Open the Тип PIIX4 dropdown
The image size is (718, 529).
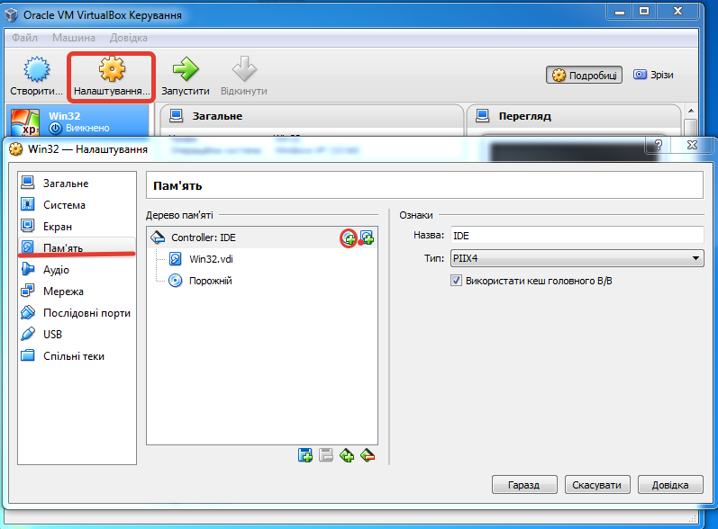(577, 258)
